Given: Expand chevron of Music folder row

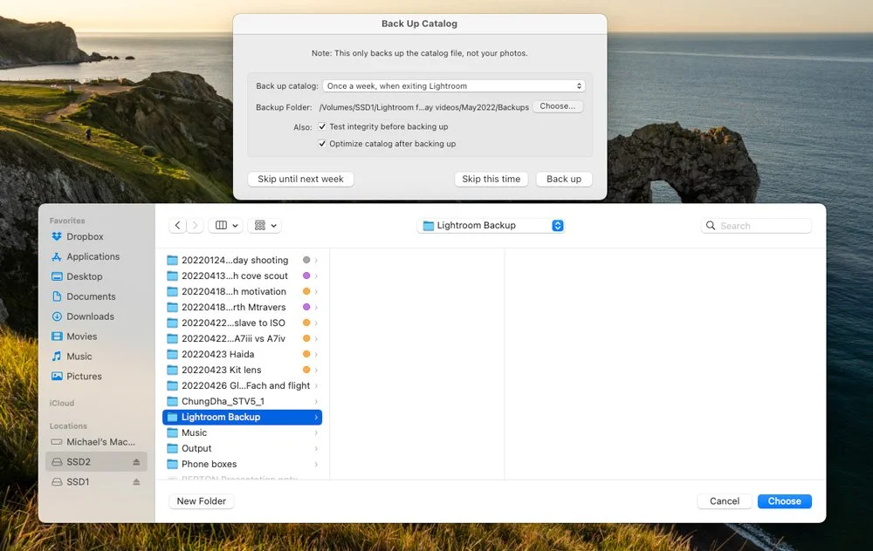Looking at the screenshot, I should (316, 432).
